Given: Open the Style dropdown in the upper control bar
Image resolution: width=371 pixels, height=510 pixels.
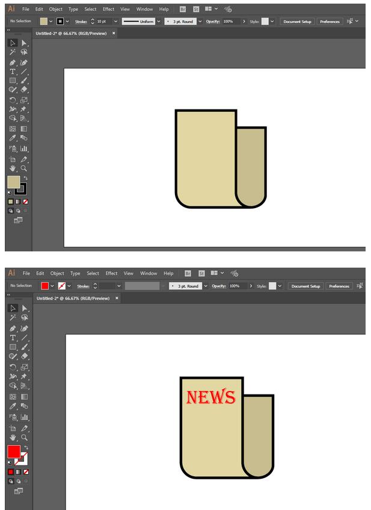Looking at the screenshot, I should click(x=272, y=22).
